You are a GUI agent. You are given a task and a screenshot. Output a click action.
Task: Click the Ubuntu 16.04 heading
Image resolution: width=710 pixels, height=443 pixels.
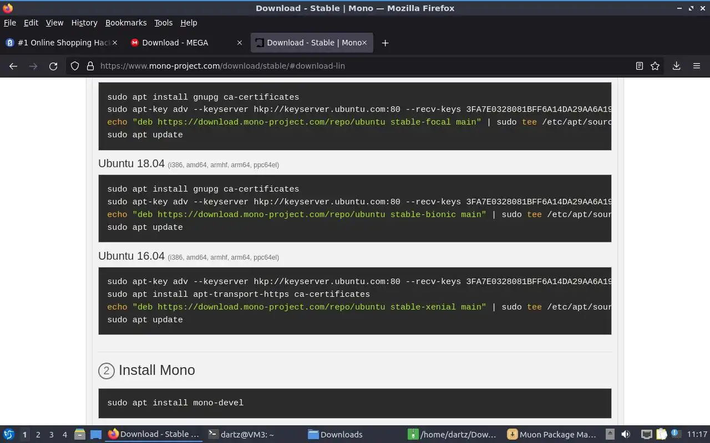(131, 256)
